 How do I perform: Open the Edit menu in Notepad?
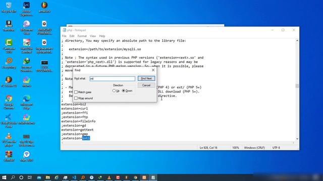point(72,36)
